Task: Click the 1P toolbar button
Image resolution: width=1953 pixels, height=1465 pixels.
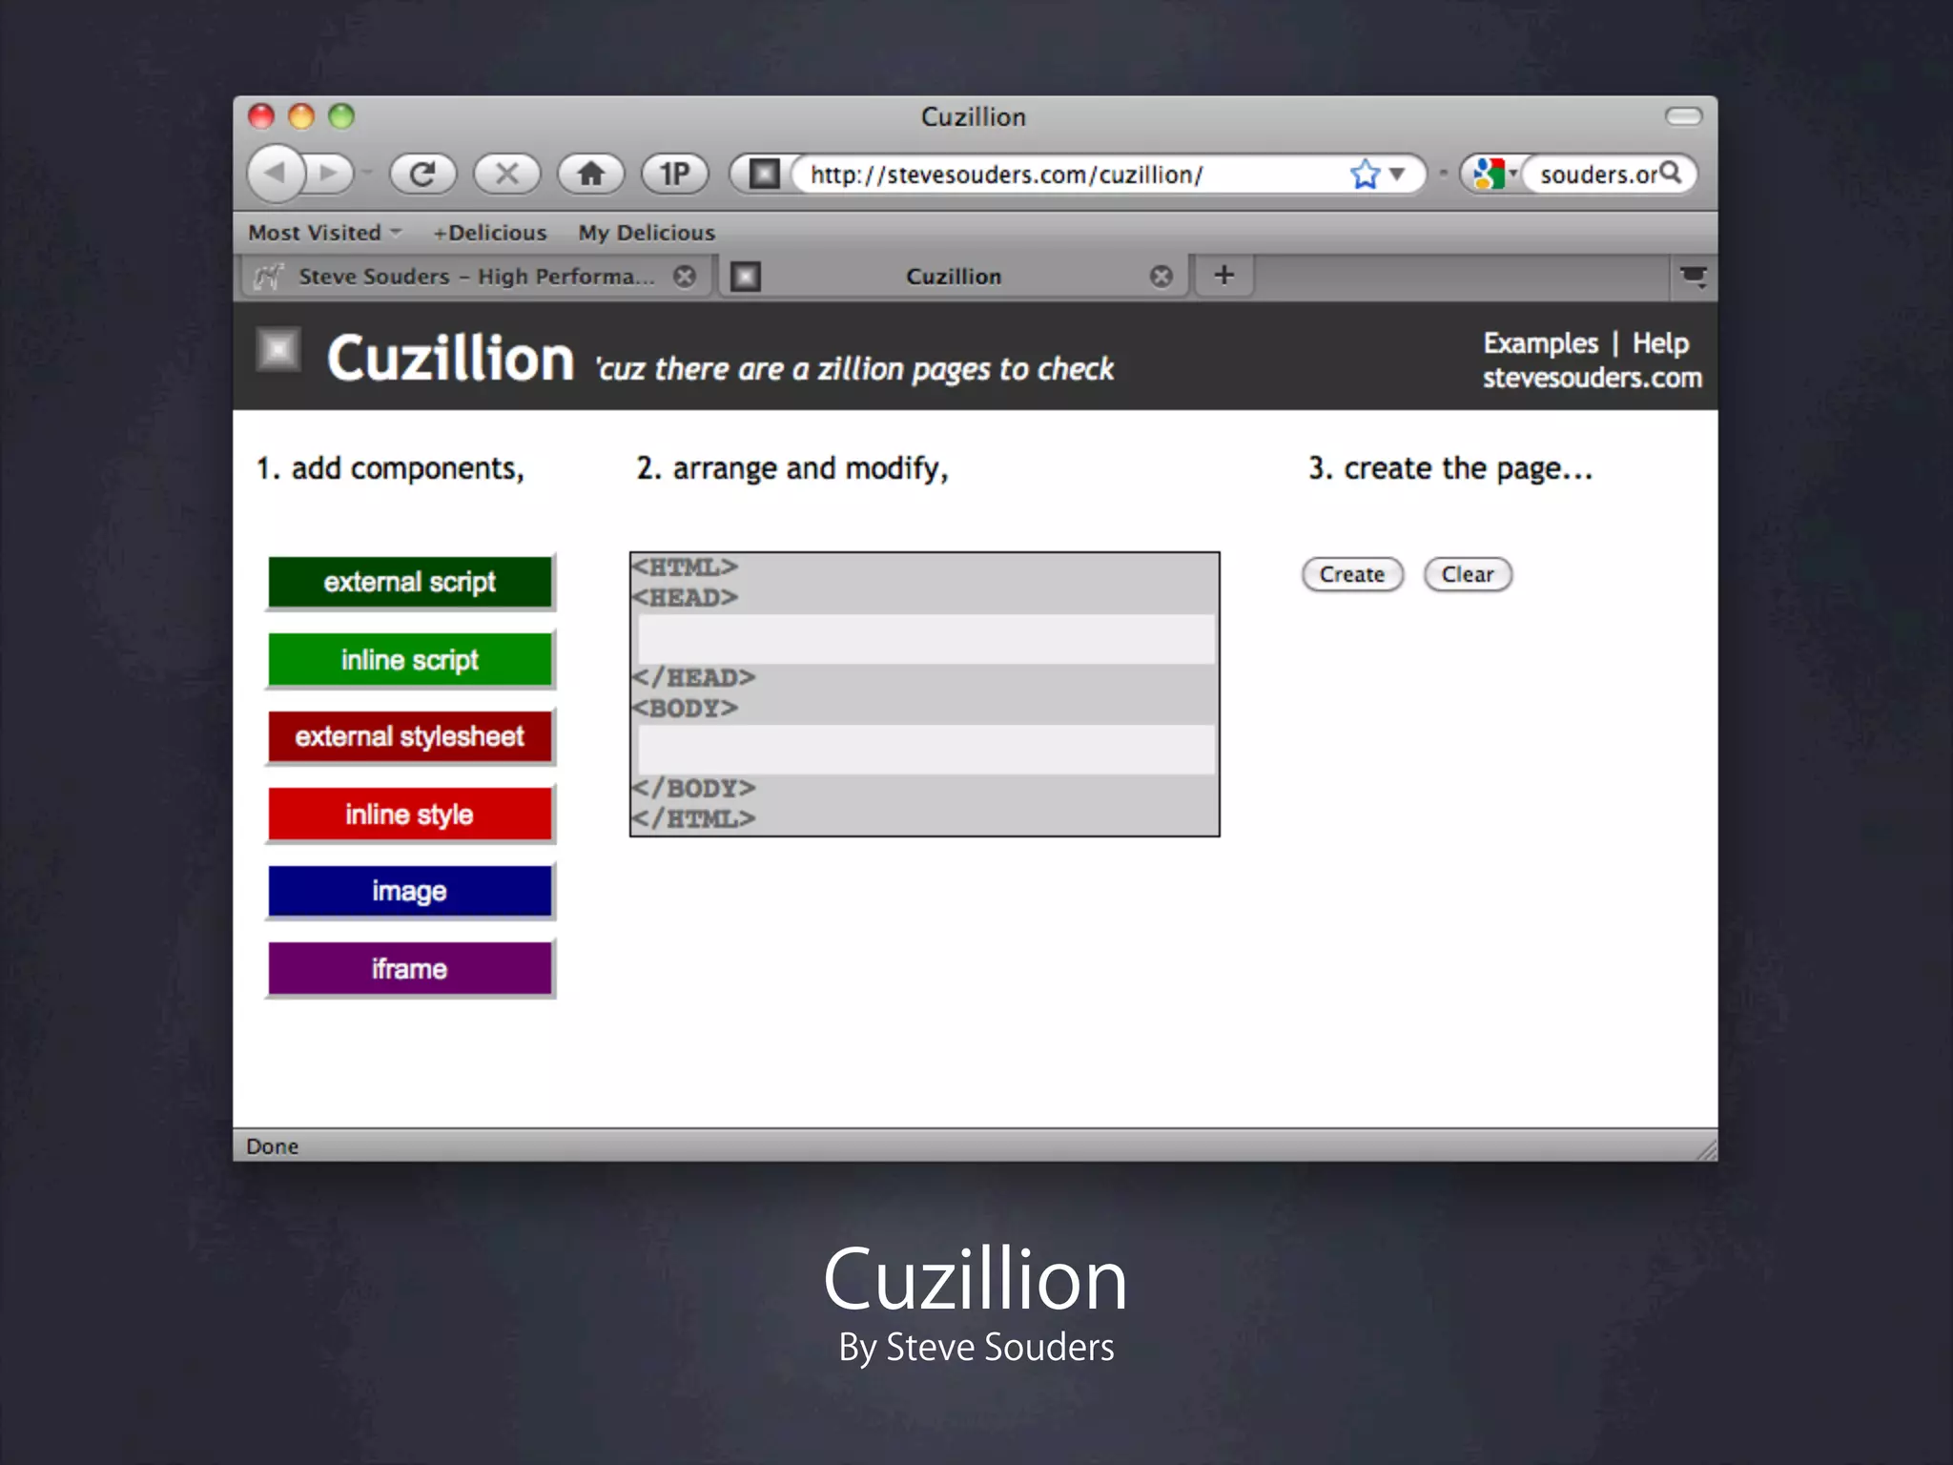Action: click(x=675, y=174)
